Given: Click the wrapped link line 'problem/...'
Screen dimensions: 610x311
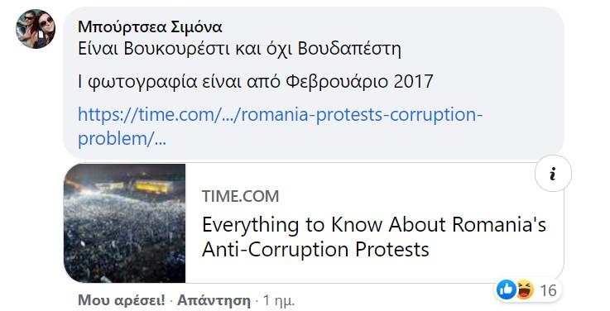Looking at the screenshot, I should [122, 138].
